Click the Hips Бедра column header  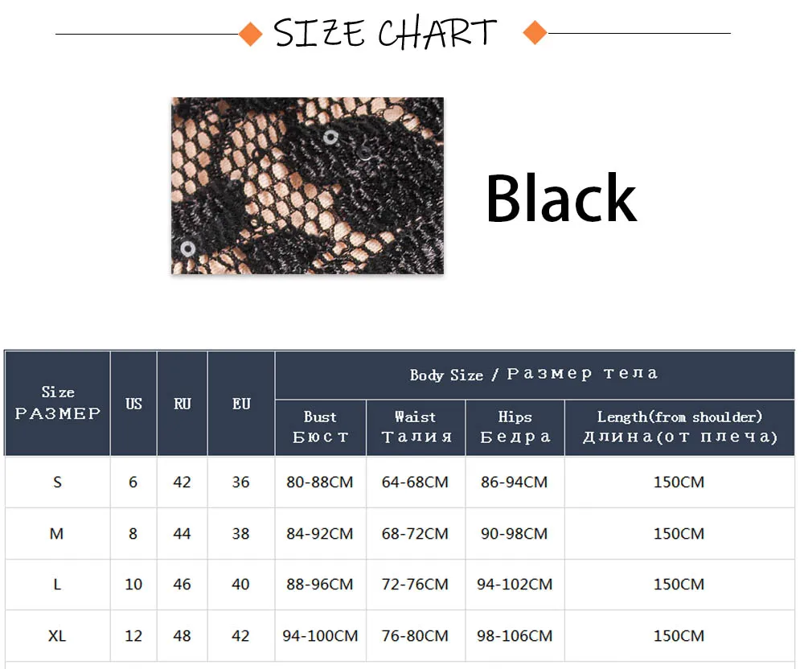[515, 428]
